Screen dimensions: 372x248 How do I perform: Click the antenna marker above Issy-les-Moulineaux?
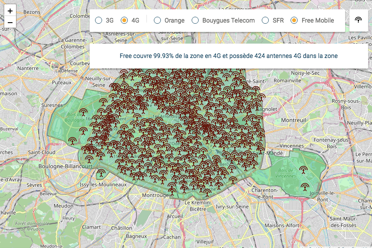tap(101, 173)
